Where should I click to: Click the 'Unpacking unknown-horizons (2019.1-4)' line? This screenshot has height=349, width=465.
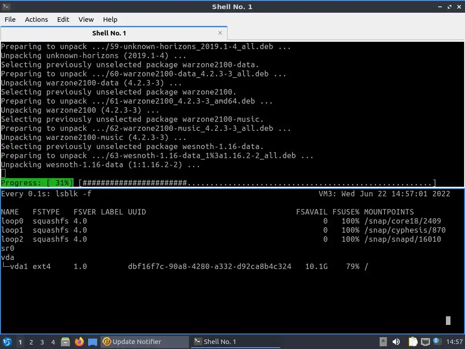point(94,55)
